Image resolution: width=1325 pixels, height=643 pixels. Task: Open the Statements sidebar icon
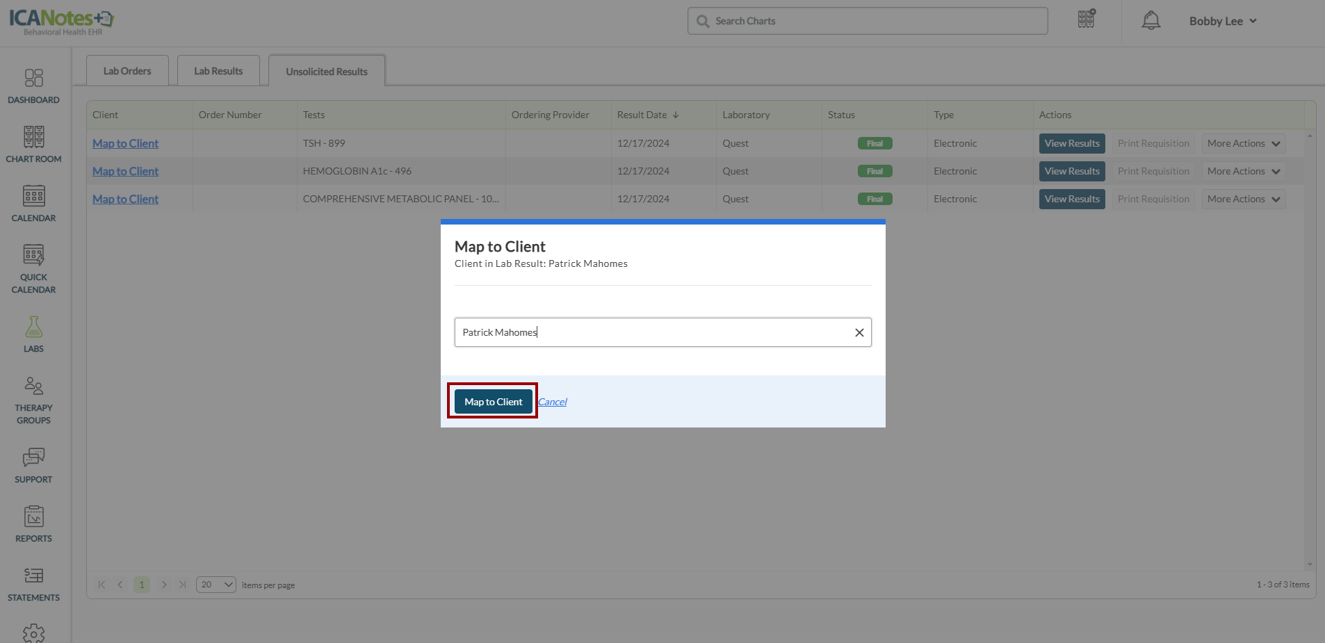point(33,576)
